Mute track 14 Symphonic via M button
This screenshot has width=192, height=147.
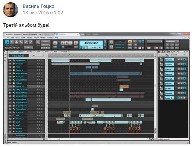pyautogui.click(x=38, y=60)
